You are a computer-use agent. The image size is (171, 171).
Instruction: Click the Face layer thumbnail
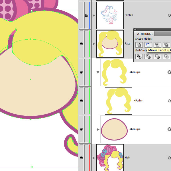(110, 44)
